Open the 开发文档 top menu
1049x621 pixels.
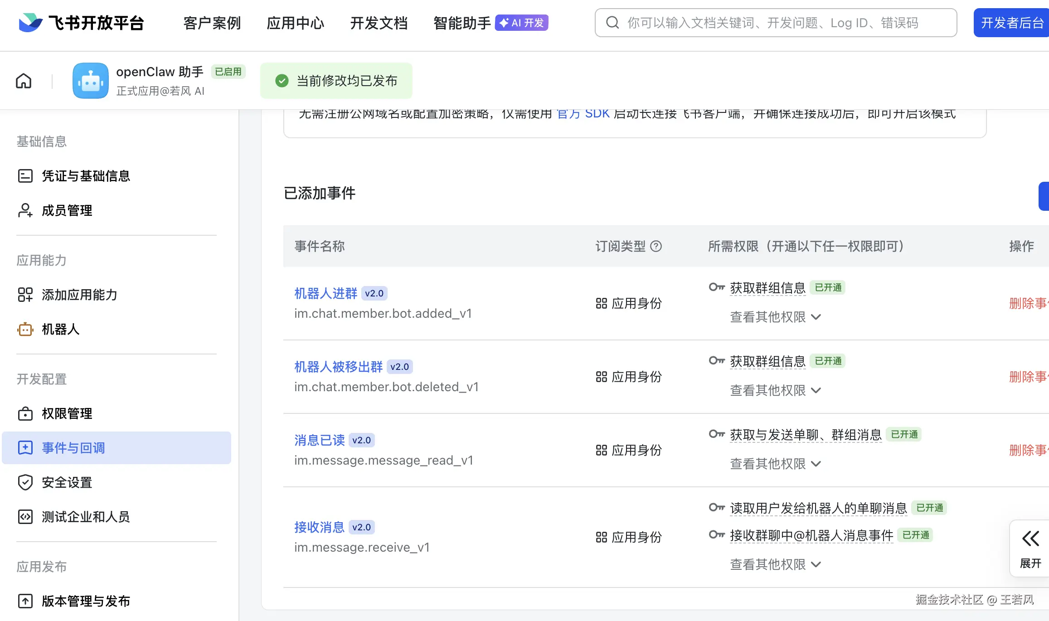point(379,23)
